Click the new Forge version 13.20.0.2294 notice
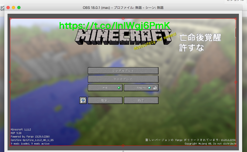Image resolution: width=247 pixels, height=152 pixels. click(x=190, y=140)
